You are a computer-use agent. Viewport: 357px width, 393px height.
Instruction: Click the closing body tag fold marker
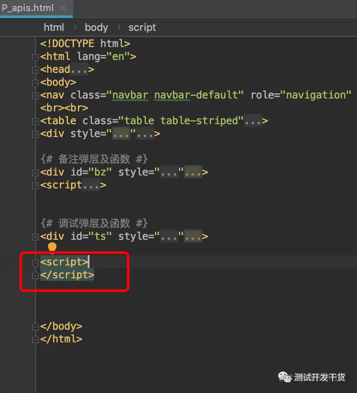pos(36,327)
